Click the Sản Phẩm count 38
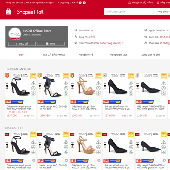170x170 pixels. [x=92, y=31]
